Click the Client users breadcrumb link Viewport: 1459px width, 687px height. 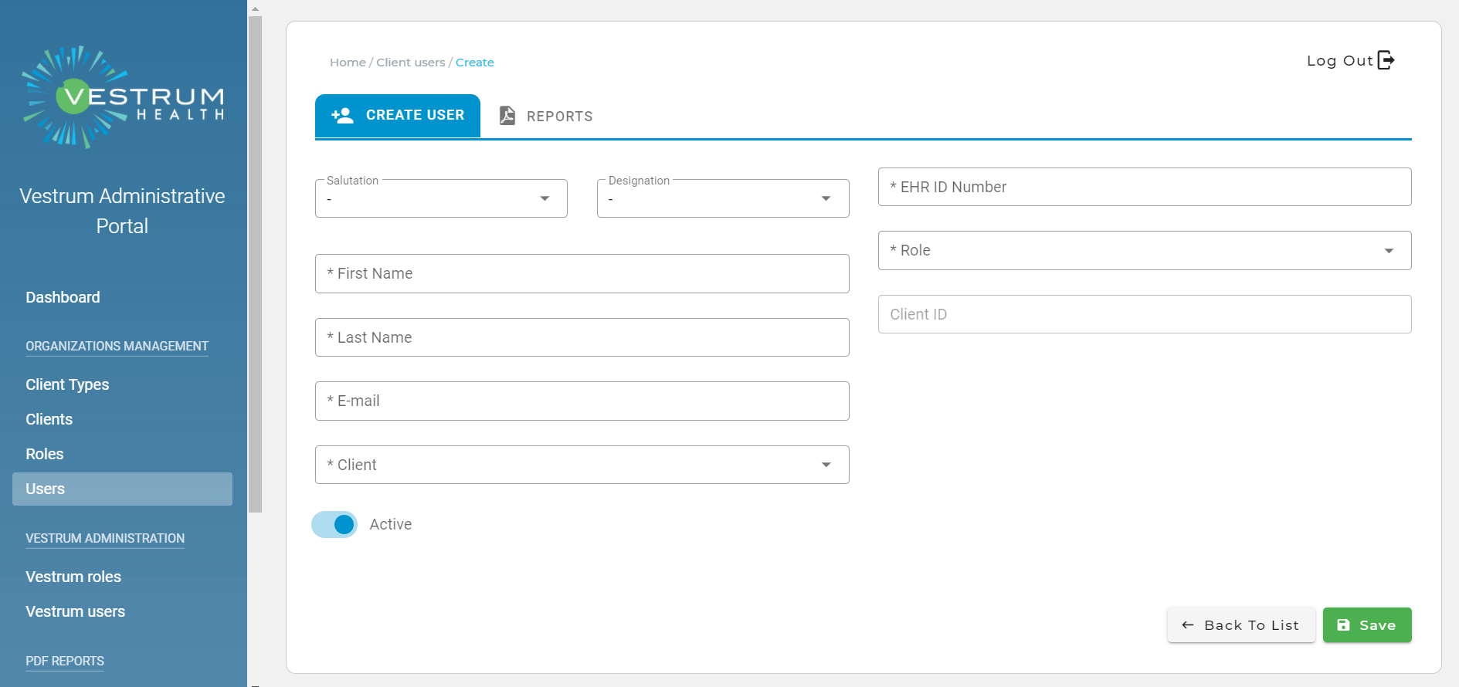(x=411, y=63)
